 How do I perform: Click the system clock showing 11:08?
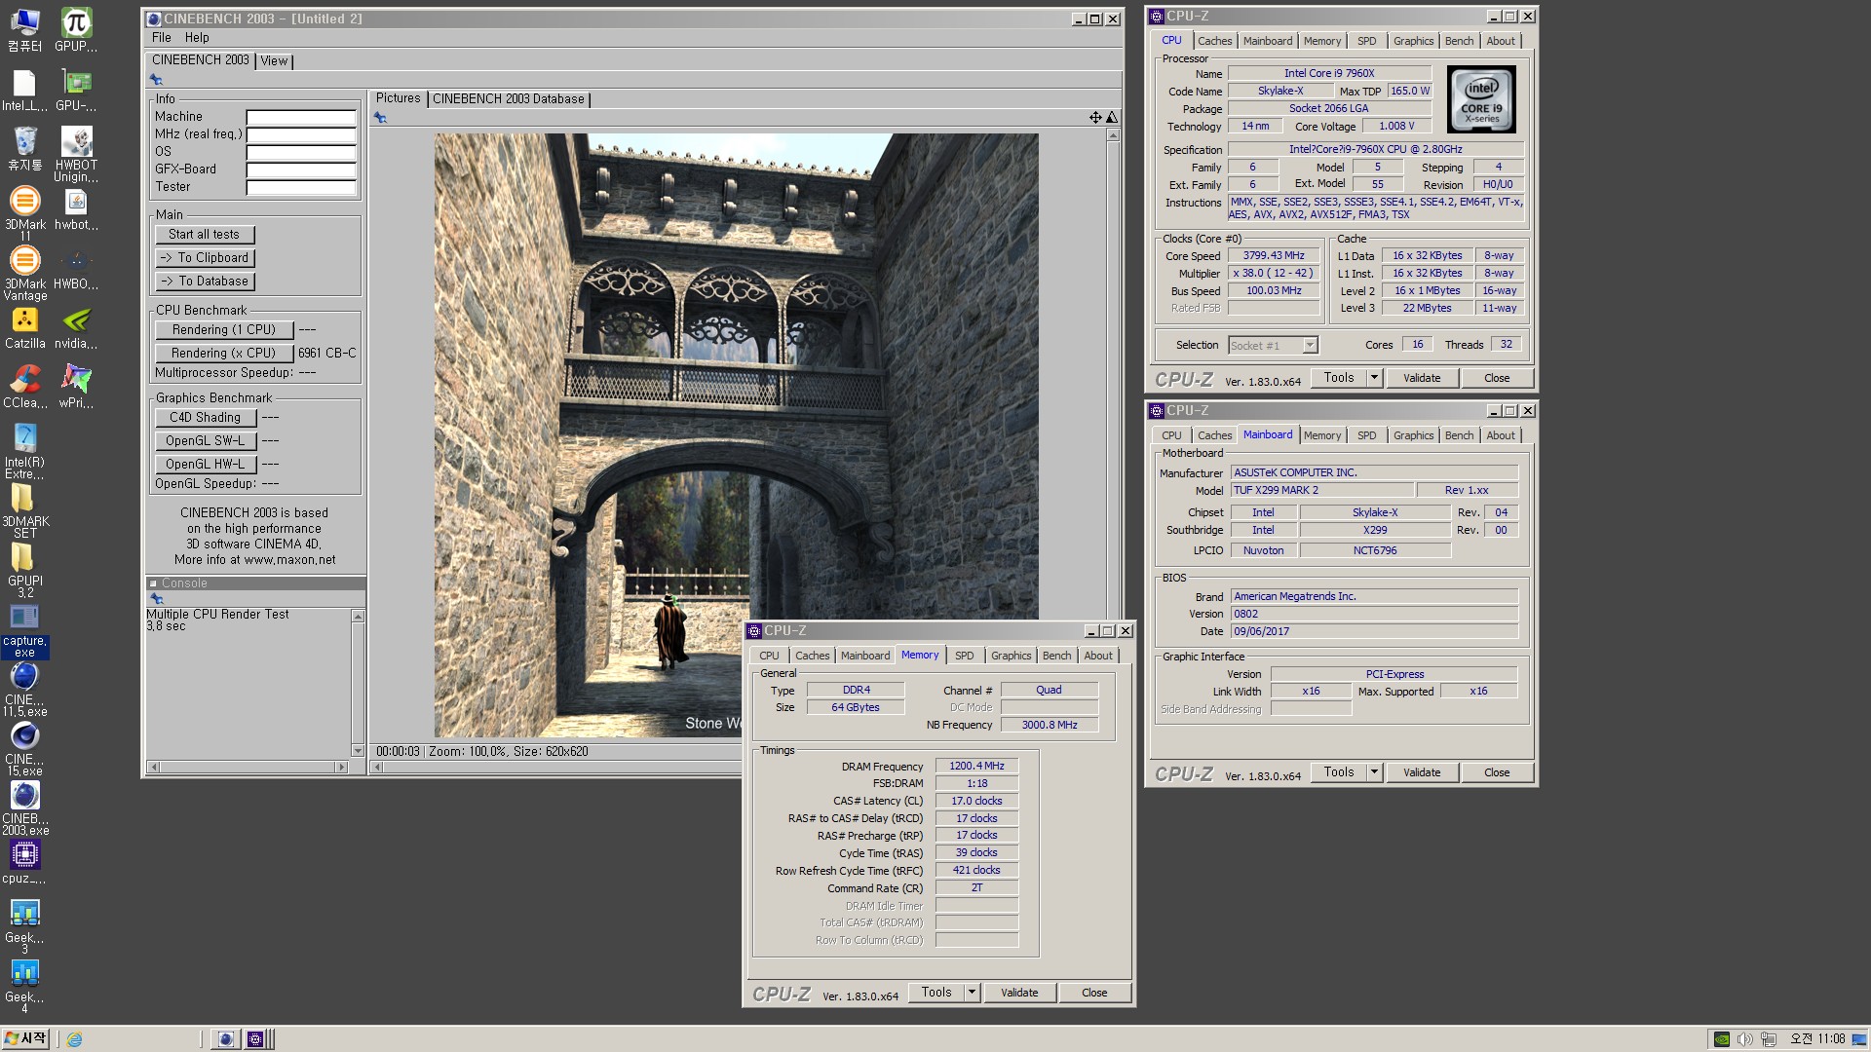tap(1817, 1039)
